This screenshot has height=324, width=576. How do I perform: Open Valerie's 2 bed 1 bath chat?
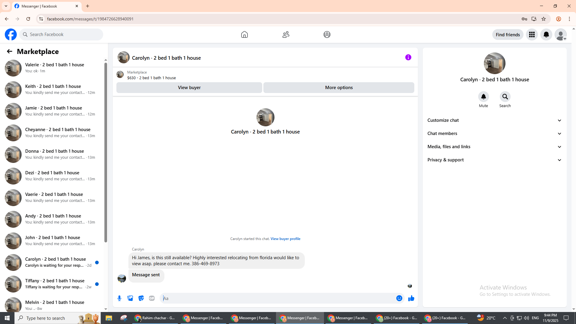pos(52,68)
